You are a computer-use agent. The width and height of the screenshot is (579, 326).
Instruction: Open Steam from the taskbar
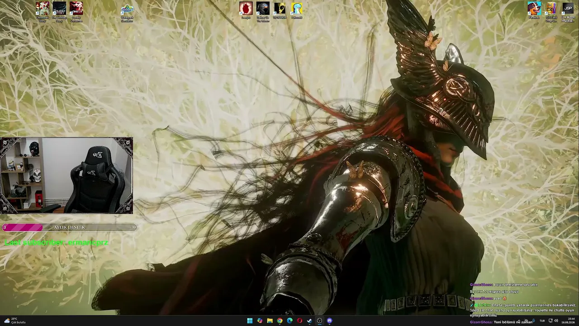click(309, 321)
